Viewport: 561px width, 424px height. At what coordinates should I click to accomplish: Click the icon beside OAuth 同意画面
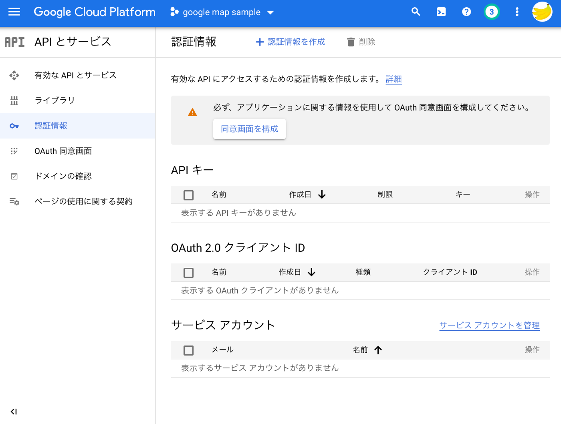14,151
